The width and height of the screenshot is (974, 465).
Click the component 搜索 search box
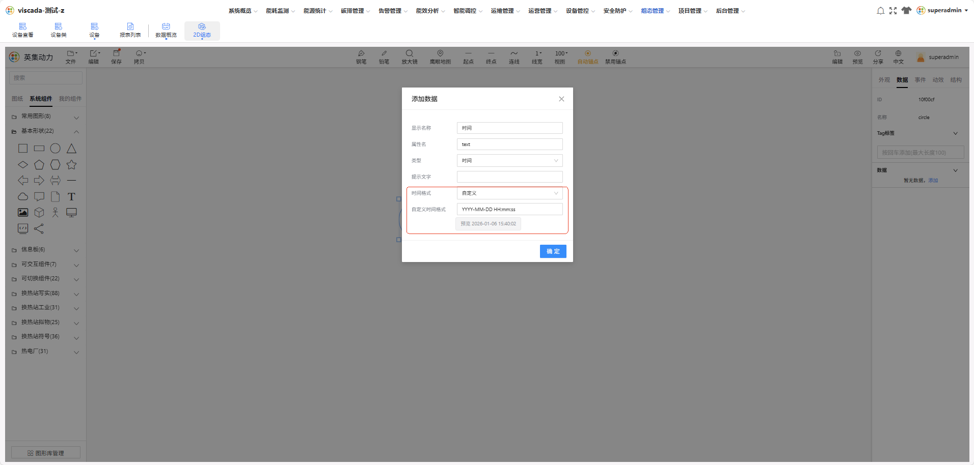coord(46,78)
